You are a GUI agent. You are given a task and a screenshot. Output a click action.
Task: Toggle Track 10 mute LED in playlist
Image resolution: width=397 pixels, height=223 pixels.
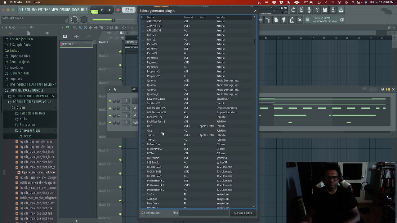tap(120, 173)
